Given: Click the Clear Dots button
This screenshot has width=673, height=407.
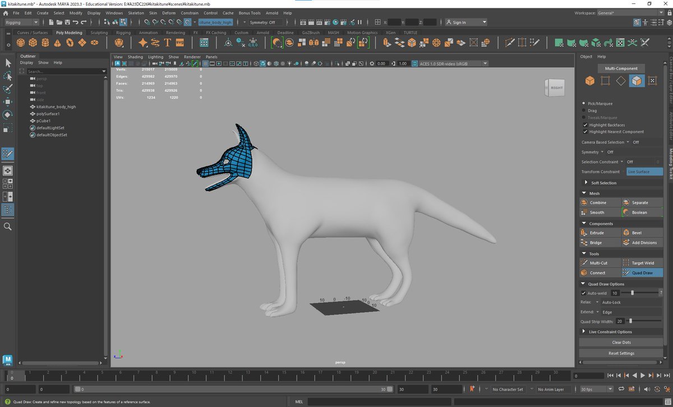Looking at the screenshot, I should tap(621, 342).
